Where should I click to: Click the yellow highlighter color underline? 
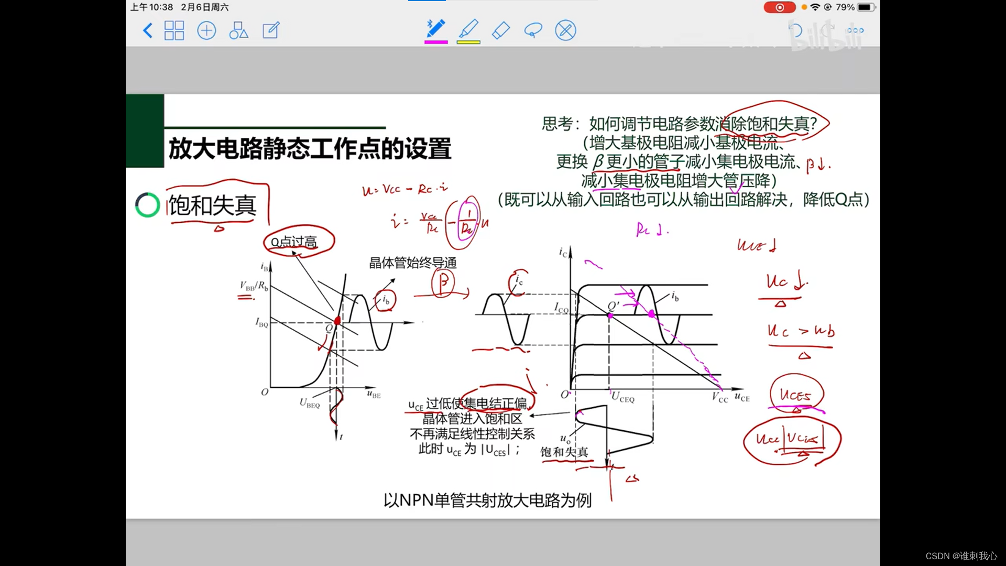468,42
